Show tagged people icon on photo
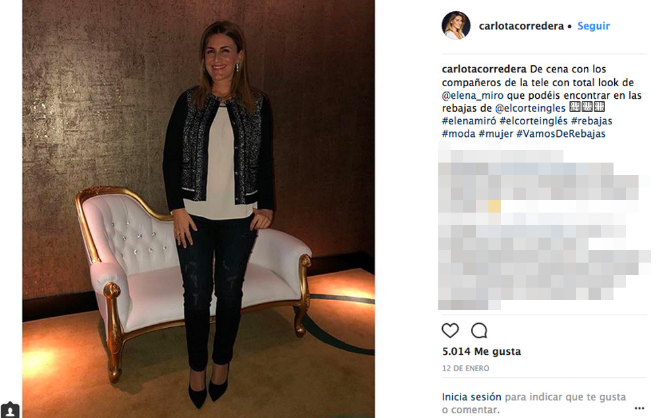The height and width of the screenshot is (418, 659). click(10, 411)
